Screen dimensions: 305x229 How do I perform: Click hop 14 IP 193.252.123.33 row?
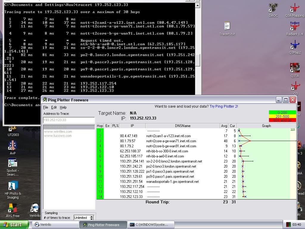(x=197, y=197)
